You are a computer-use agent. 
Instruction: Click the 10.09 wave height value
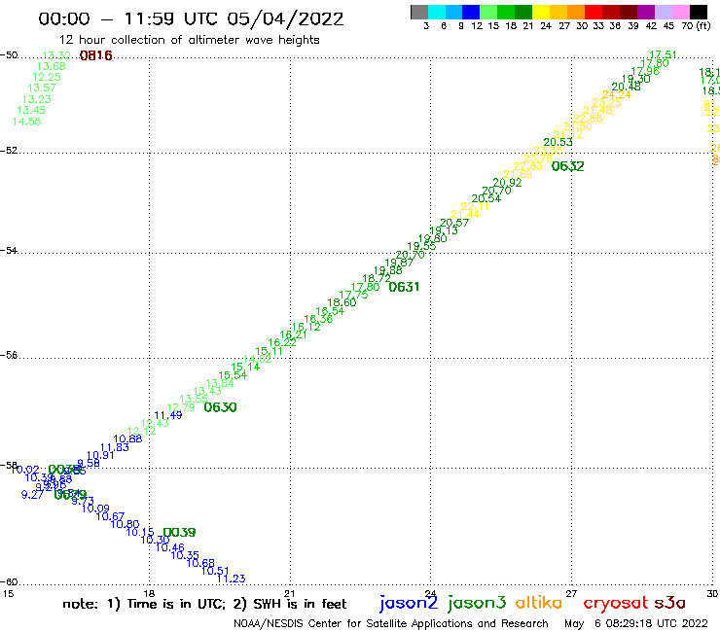[x=95, y=509]
